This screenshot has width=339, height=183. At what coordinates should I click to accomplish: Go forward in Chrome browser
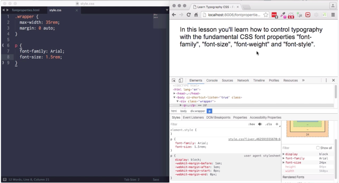click(181, 15)
